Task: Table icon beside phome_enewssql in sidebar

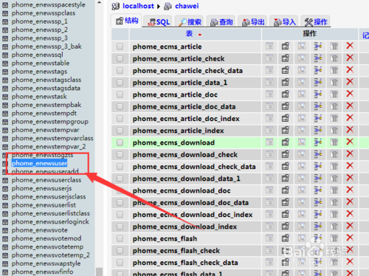Action: coord(5,55)
